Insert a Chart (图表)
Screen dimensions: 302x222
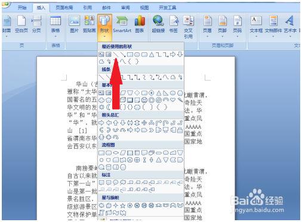[140, 24]
